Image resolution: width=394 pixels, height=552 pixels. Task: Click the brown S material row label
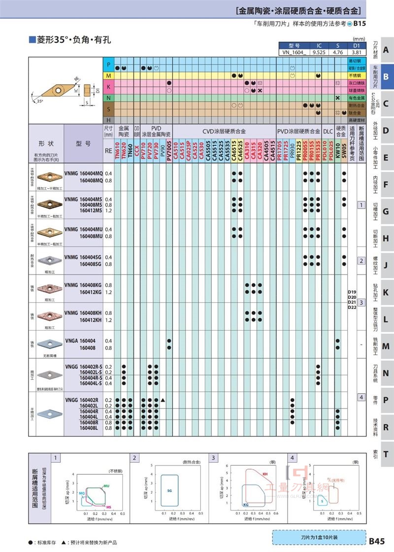tap(108, 109)
